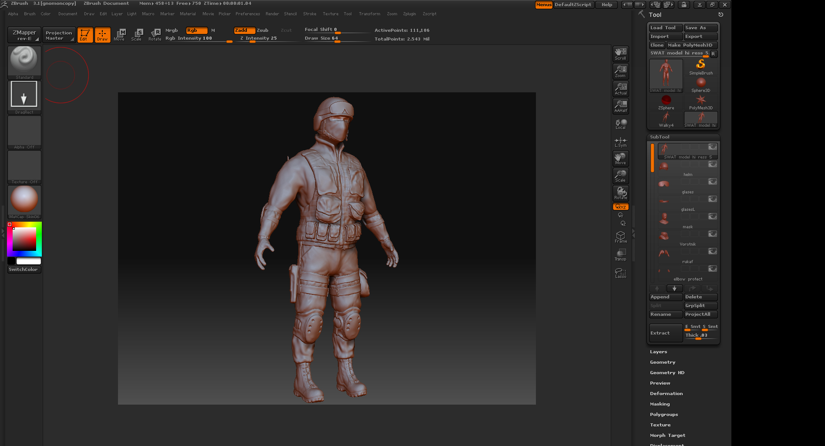The height and width of the screenshot is (446, 825).
Task: Click the Append subtool button
Action: [x=665, y=297]
